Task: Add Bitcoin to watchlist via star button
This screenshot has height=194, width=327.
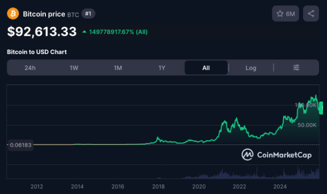Action: click(x=285, y=14)
